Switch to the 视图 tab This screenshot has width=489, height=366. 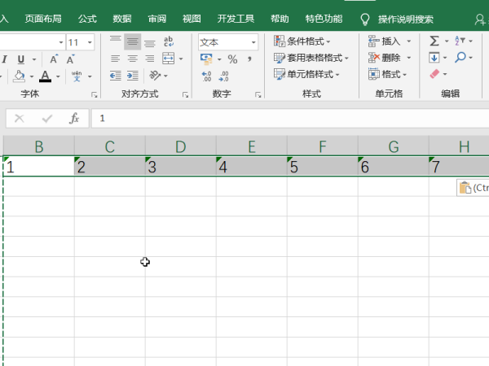pos(192,19)
